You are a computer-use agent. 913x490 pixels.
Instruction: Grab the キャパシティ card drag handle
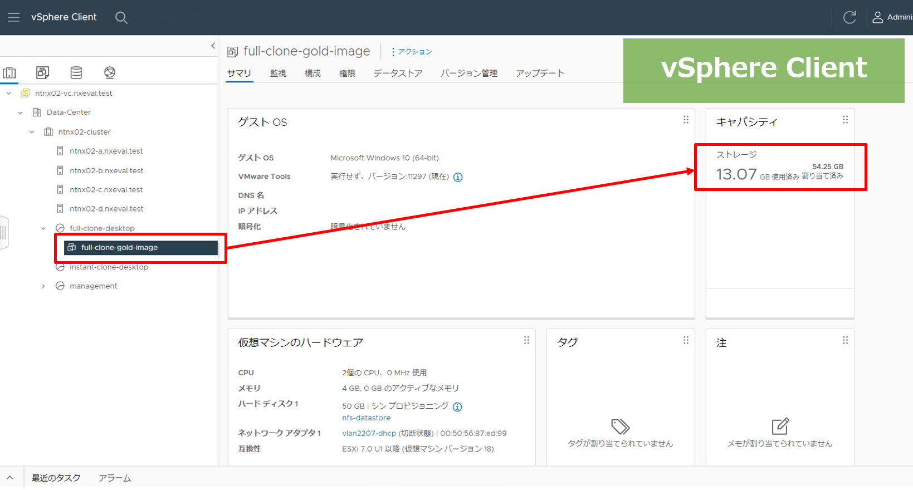(845, 120)
